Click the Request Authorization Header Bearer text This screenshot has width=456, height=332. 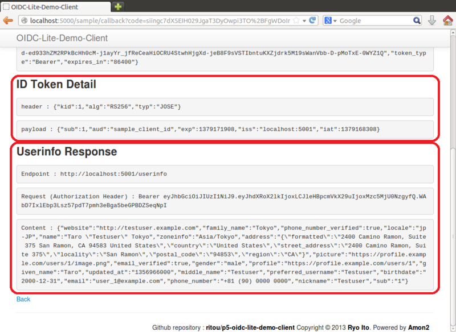[x=225, y=201]
